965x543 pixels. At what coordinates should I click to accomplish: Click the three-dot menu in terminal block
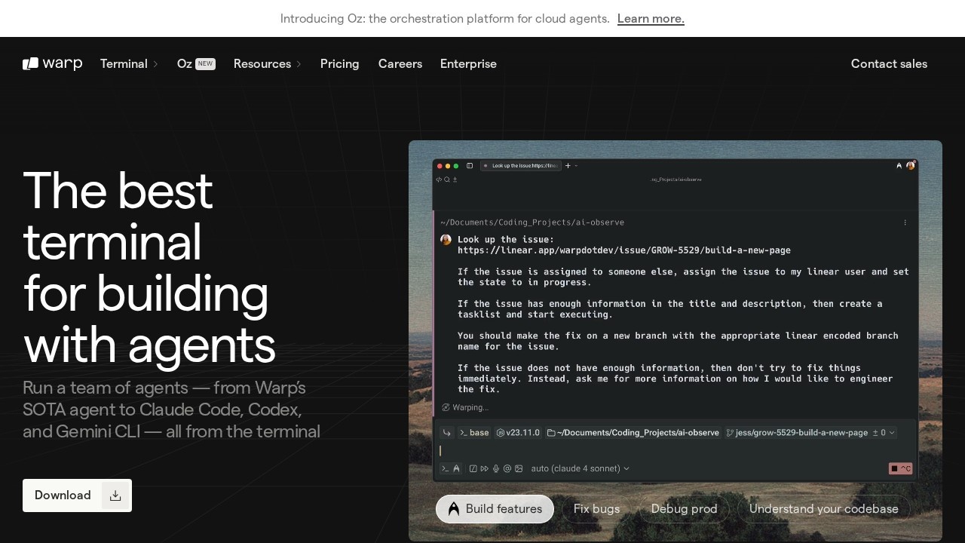905,222
